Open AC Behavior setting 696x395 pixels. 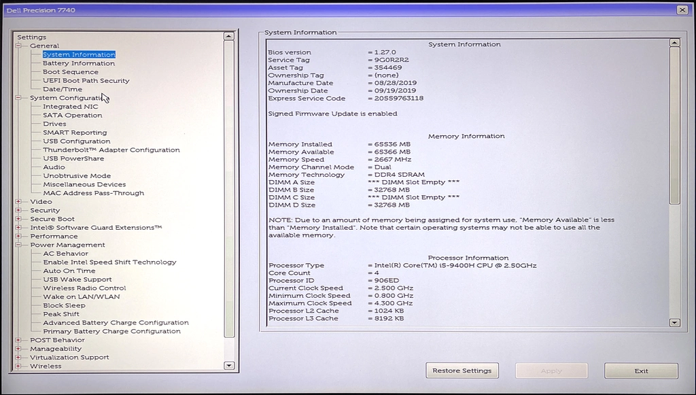[65, 254]
